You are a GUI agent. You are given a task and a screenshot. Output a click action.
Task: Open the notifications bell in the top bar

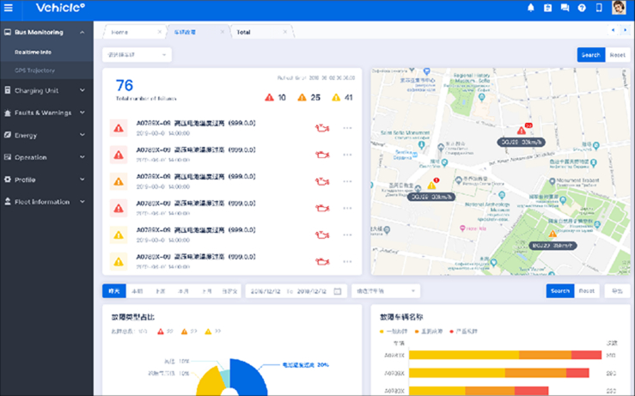pyautogui.click(x=530, y=8)
